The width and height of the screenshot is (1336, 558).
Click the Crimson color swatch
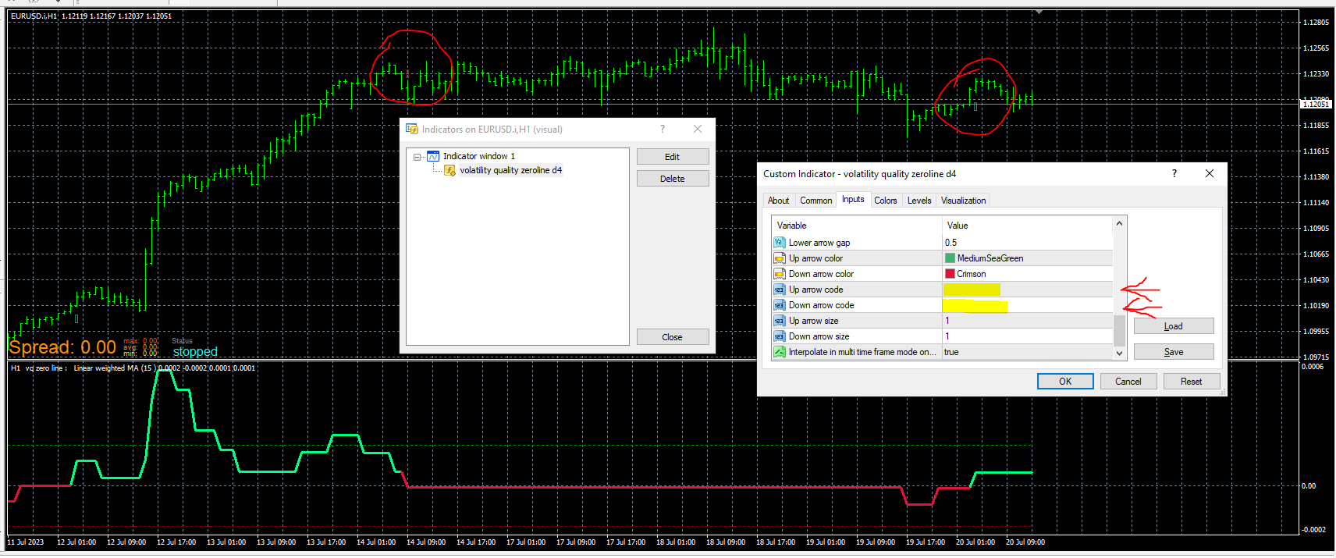coord(950,274)
